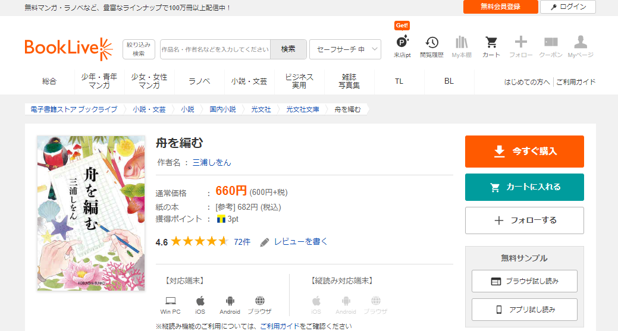
Task: Click the フォローする button
Action: (524, 220)
